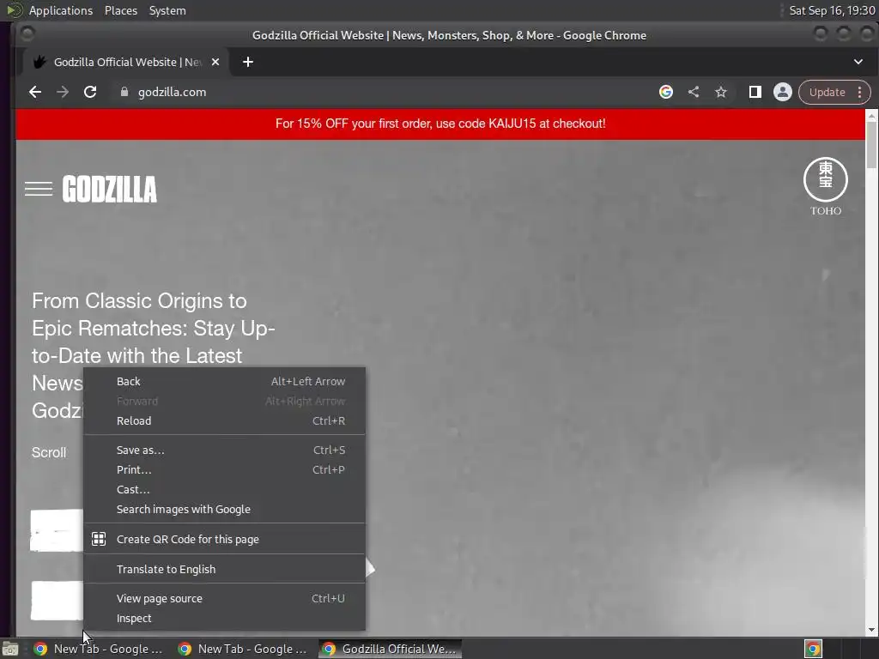The width and height of the screenshot is (879, 659).
Task: Bookmark this page with the star icon
Action: point(721,92)
